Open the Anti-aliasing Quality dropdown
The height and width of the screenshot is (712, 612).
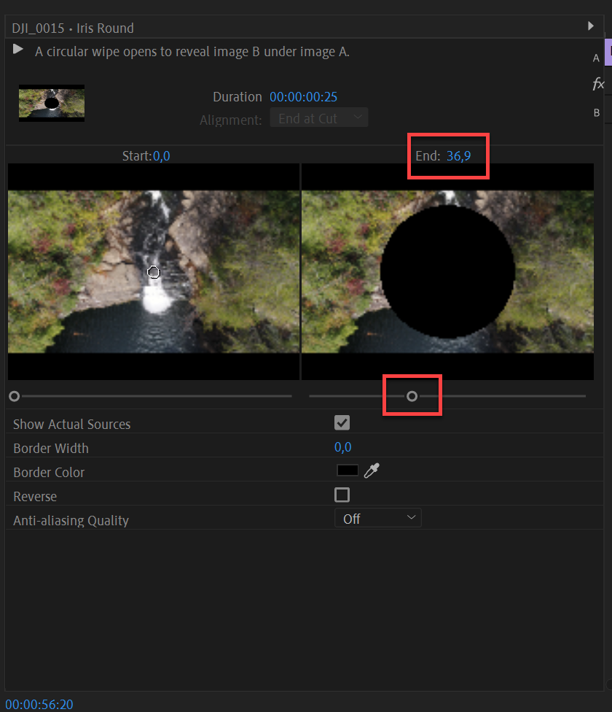coord(377,517)
